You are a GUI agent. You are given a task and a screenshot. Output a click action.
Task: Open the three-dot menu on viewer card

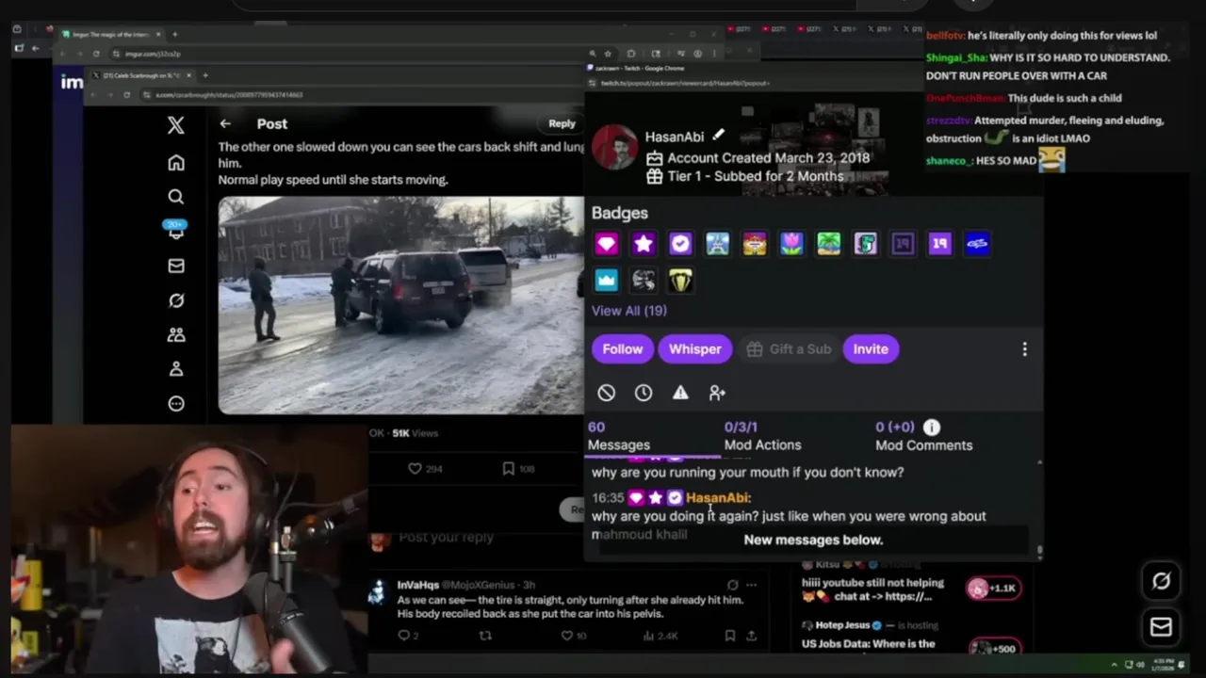coord(1025,349)
